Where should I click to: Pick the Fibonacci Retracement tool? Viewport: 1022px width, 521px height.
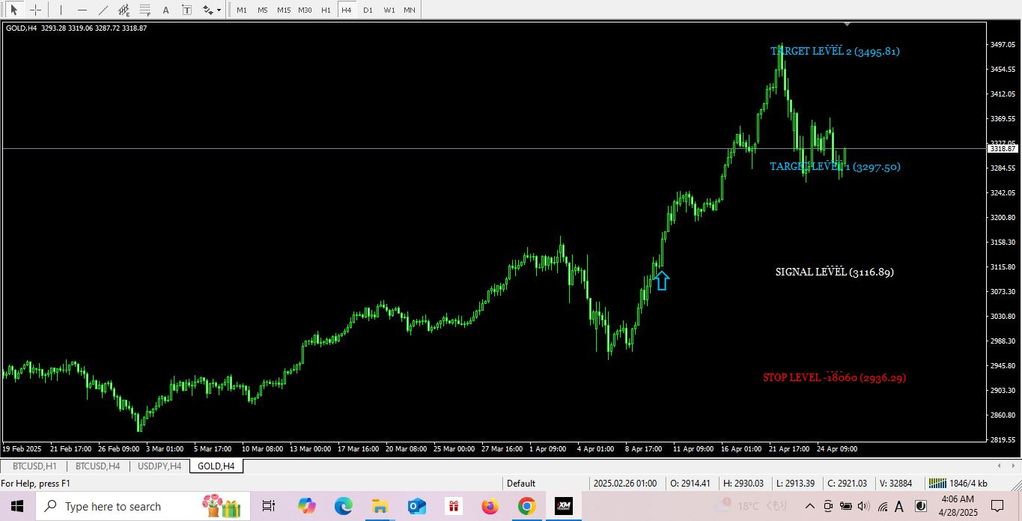pyautogui.click(x=145, y=10)
